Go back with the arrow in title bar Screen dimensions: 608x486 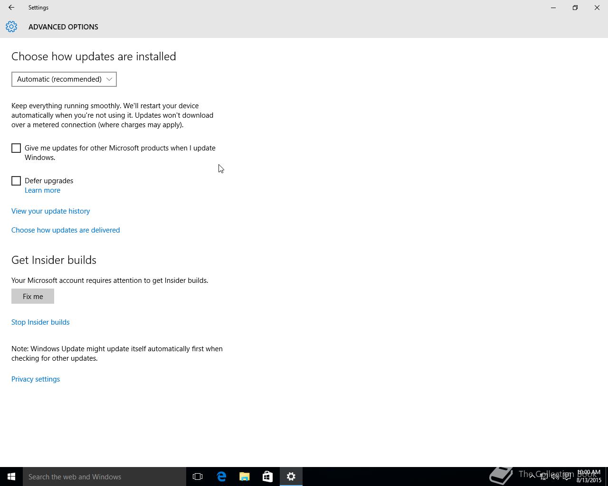pyautogui.click(x=11, y=8)
